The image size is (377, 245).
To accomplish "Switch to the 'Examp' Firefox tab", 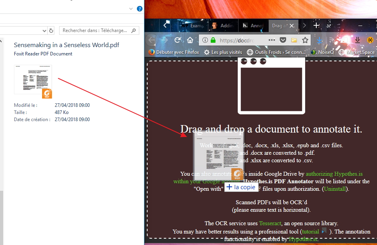I will [192, 25].
